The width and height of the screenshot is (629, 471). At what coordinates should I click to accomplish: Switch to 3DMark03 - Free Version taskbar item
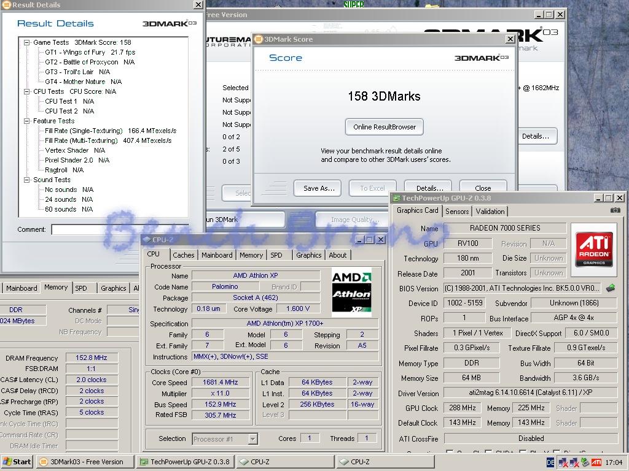(85, 462)
